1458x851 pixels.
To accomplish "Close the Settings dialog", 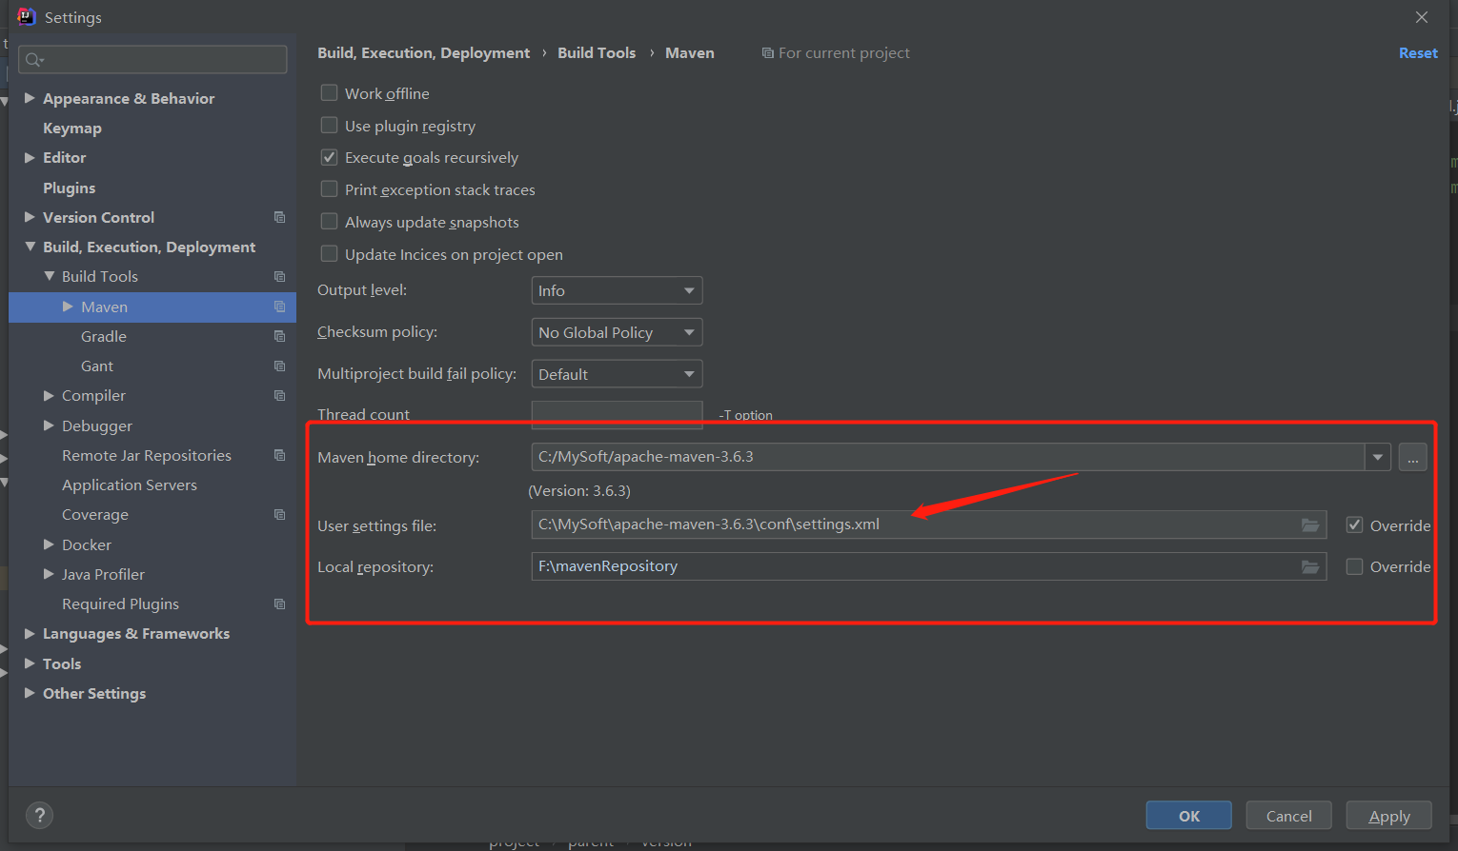I will (x=1422, y=17).
